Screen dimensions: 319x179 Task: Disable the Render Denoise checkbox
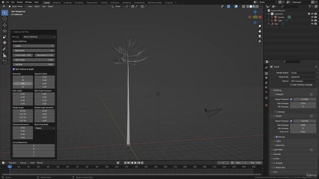coord(277,137)
